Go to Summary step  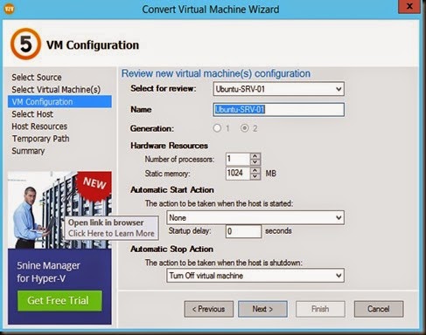click(x=28, y=151)
